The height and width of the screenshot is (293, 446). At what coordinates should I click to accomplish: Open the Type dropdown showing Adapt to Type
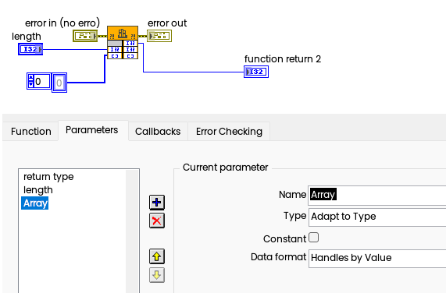click(x=377, y=217)
